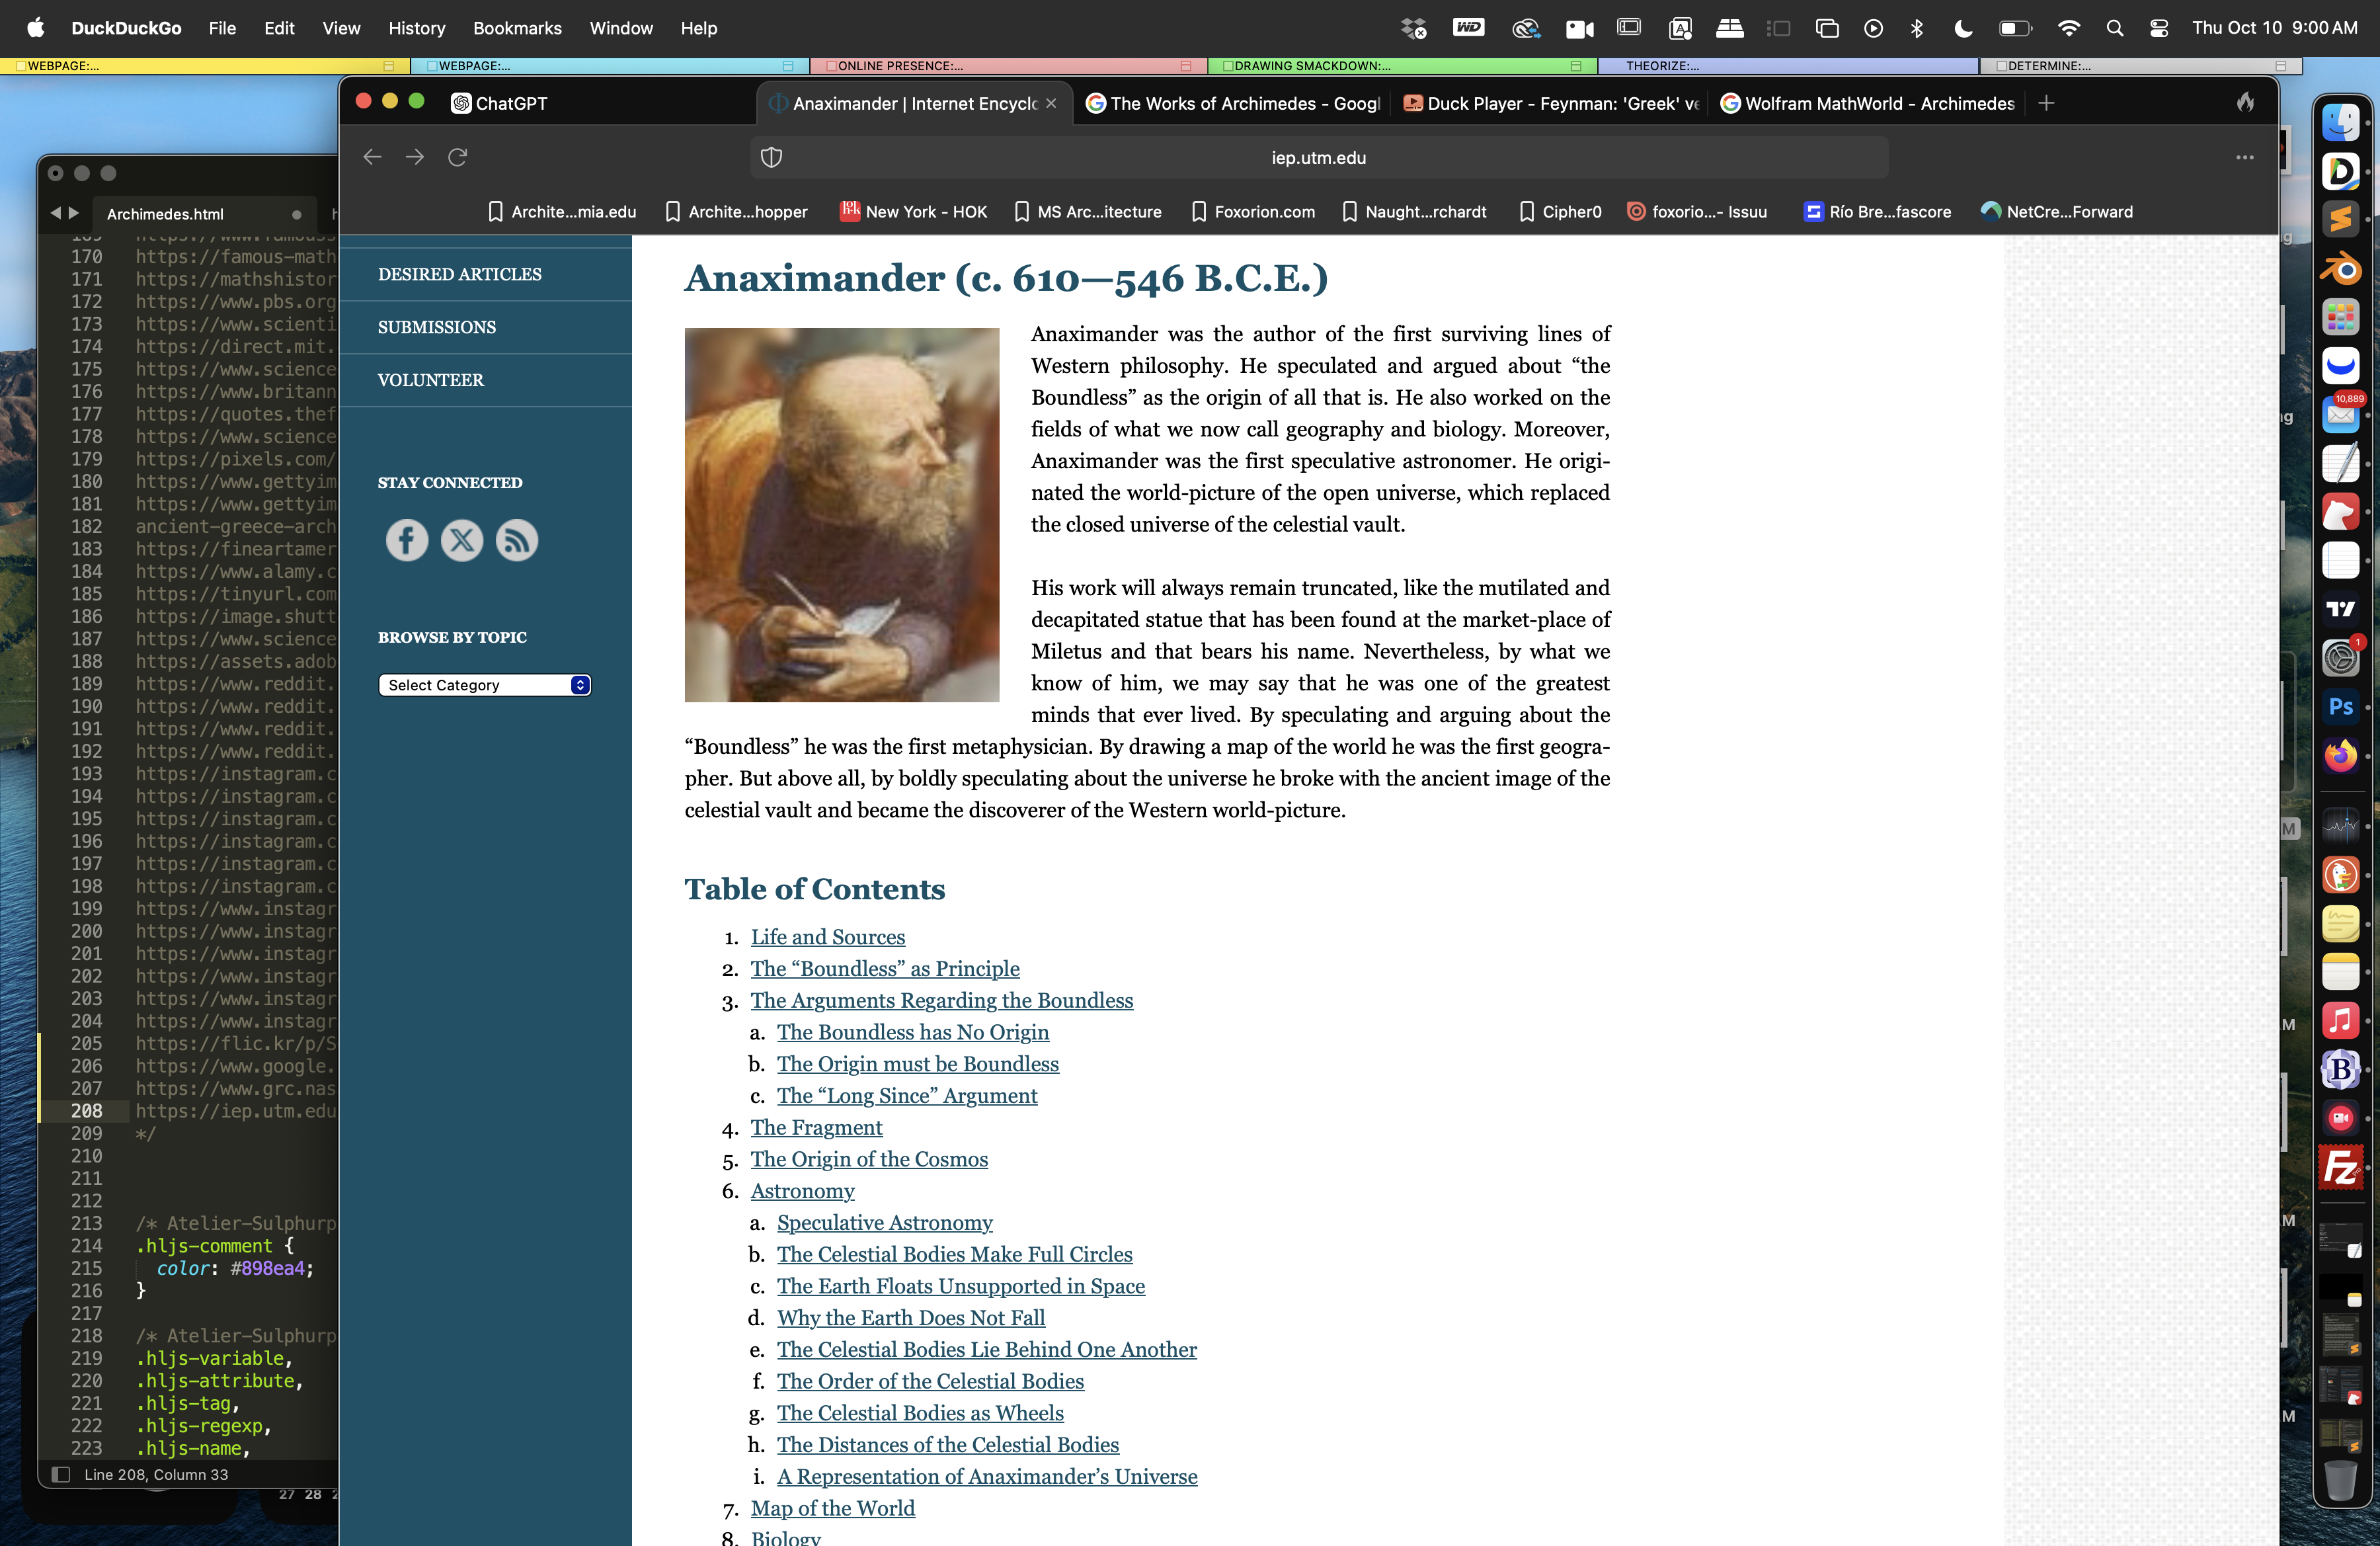Click SUBMISSIONS in sidebar
The image size is (2380, 1546).
coord(437,327)
